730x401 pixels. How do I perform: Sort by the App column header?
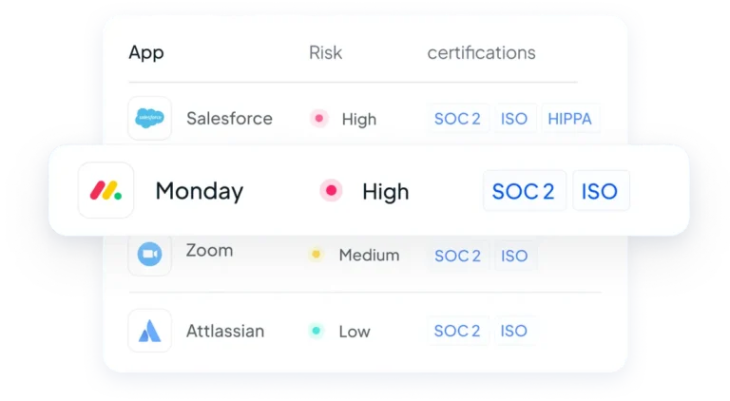146,52
